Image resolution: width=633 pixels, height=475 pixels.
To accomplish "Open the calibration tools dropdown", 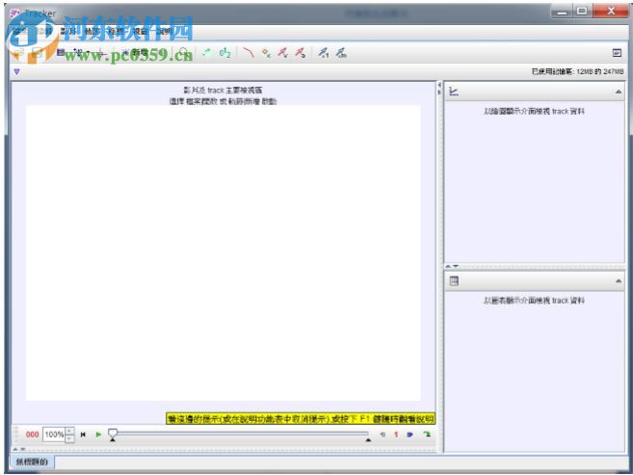I will click(80, 52).
